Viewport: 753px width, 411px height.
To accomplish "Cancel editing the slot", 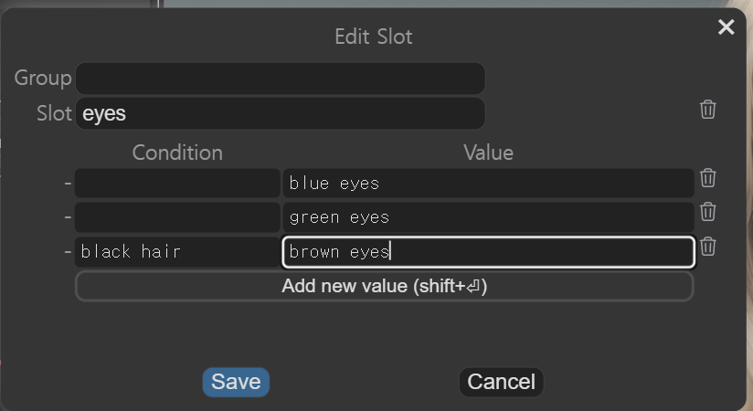I will [501, 382].
